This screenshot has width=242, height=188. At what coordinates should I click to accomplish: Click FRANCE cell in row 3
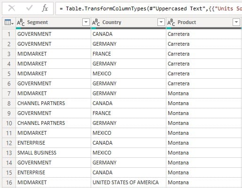pyautogui.click(x=128, y=54)
